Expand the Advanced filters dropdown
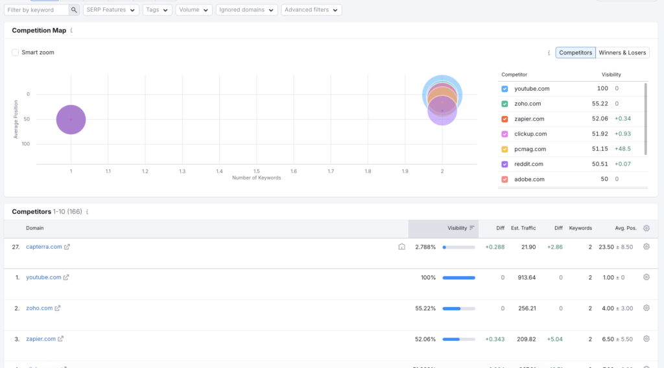664x368 pixels. click(311, 10)
